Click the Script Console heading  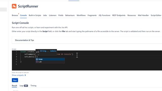20,23
